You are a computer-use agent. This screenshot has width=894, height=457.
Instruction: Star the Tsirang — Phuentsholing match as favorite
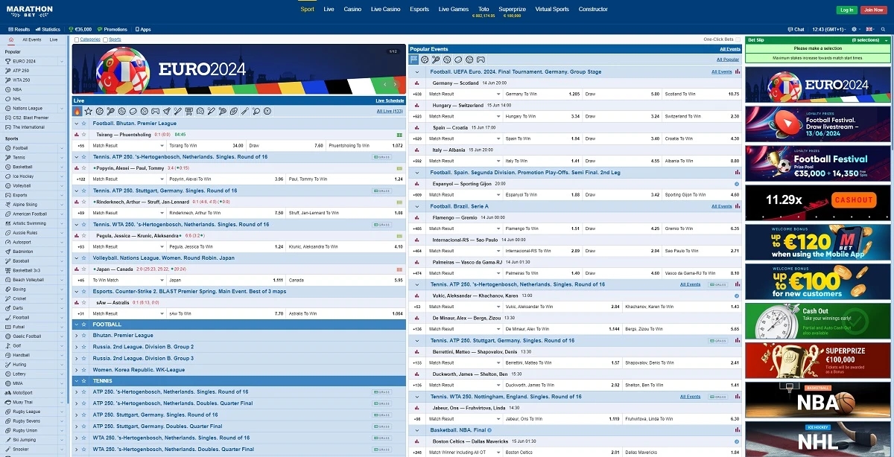click(83, 135)
